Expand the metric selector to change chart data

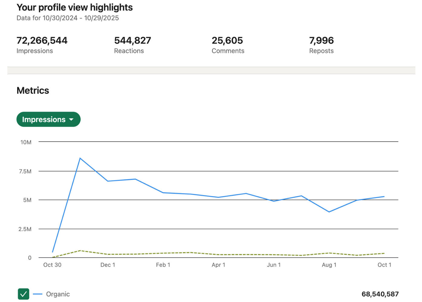[x=48, y=119]
